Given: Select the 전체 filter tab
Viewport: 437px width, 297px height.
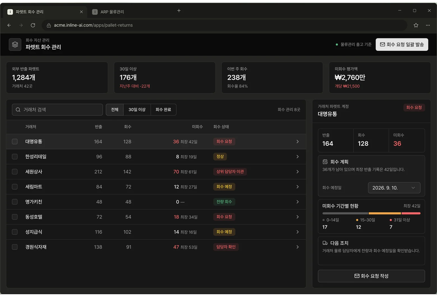Looking at the screenshot, I should [x=115, y=110].
